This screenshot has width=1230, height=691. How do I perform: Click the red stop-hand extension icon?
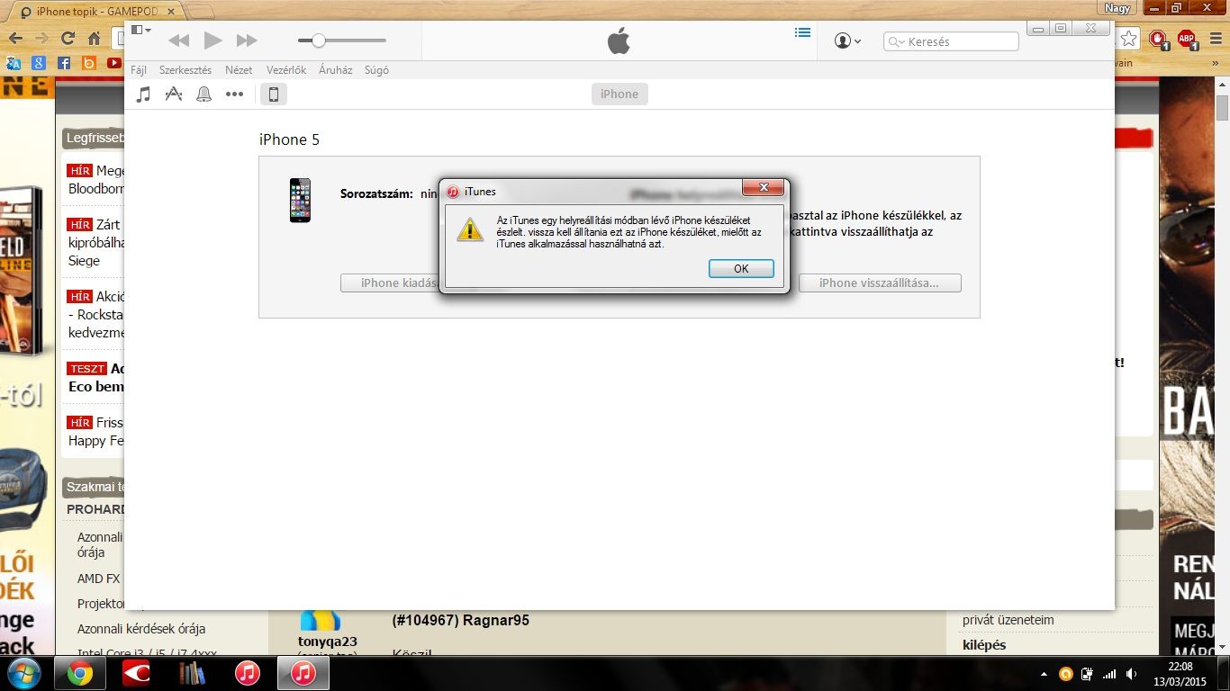tap(1158, 39)
